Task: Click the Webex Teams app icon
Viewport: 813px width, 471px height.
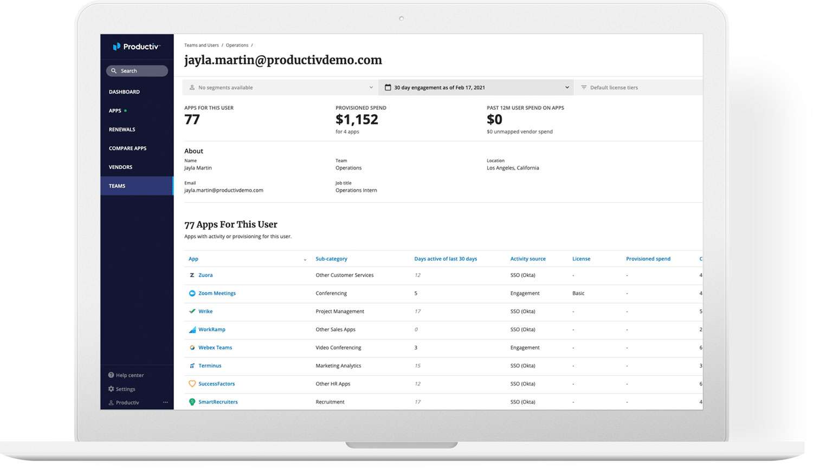Action: tap(192, 348)
